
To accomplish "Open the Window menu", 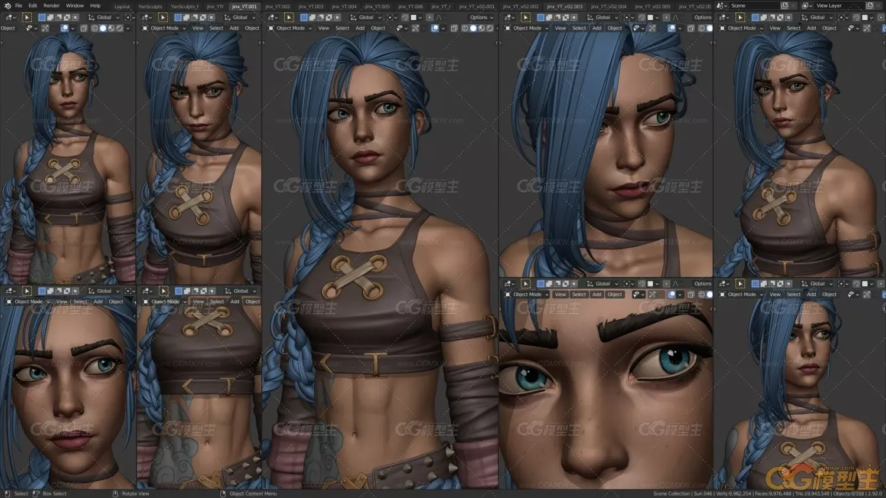I will (x=75, y=6).
